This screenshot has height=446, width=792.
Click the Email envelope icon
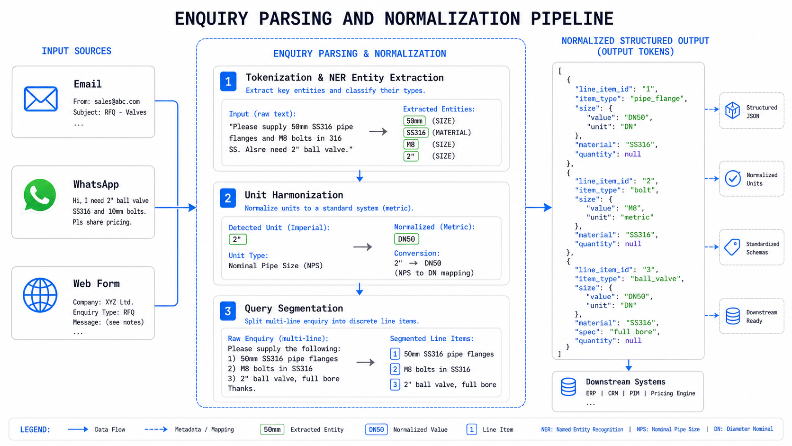pos(41,99)
